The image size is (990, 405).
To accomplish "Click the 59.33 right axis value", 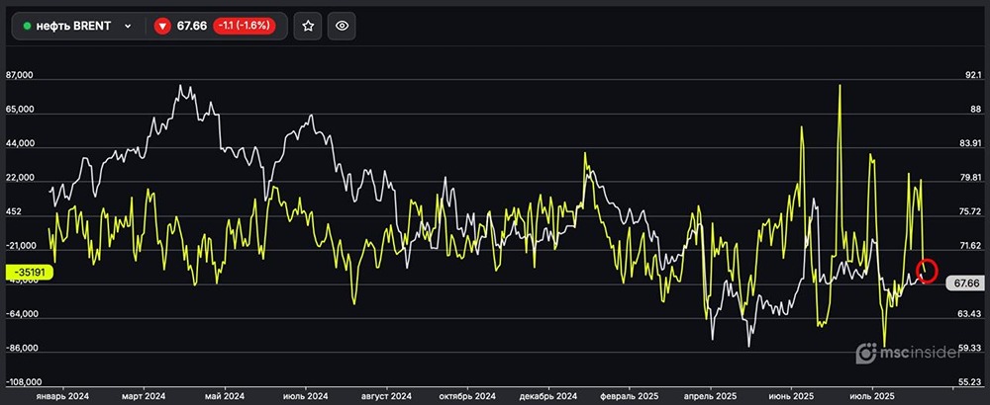I will click(968, 348).
